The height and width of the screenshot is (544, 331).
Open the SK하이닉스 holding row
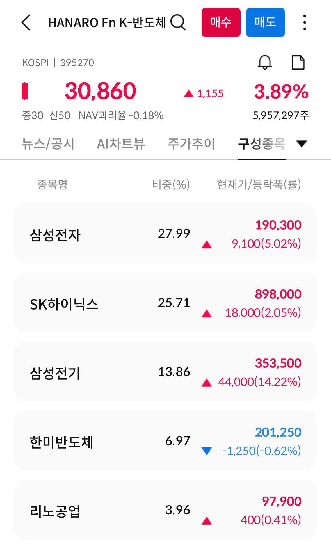pyautogui.click(x=165, y=303)
